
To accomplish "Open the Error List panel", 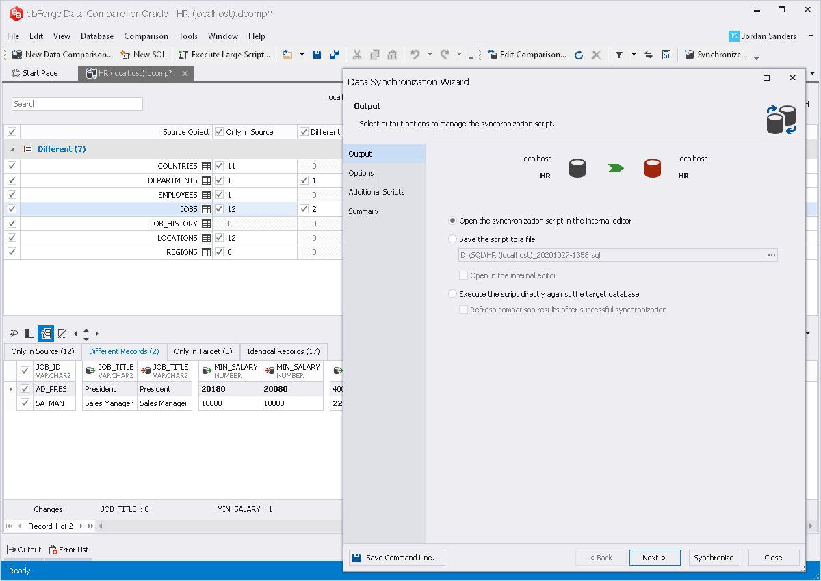I will [x=68, y=550].
